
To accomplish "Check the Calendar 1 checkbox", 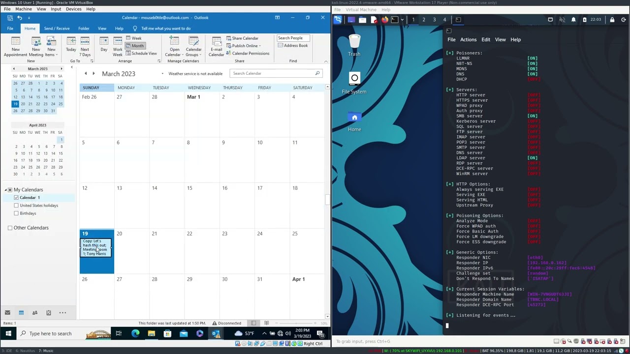I will click(16, 198).
